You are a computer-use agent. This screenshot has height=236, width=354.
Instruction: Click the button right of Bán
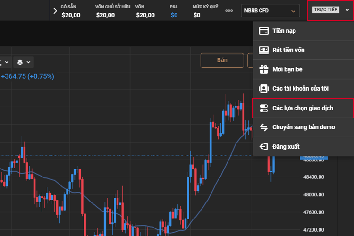point(250,60)
